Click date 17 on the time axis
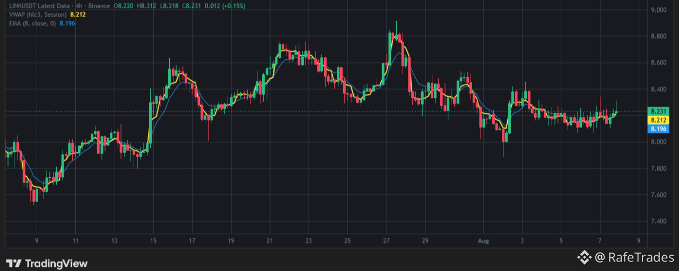 pos(192,241)
